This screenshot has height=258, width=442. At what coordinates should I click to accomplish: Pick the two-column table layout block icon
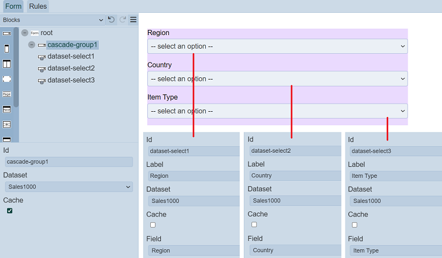click(7, 64)
